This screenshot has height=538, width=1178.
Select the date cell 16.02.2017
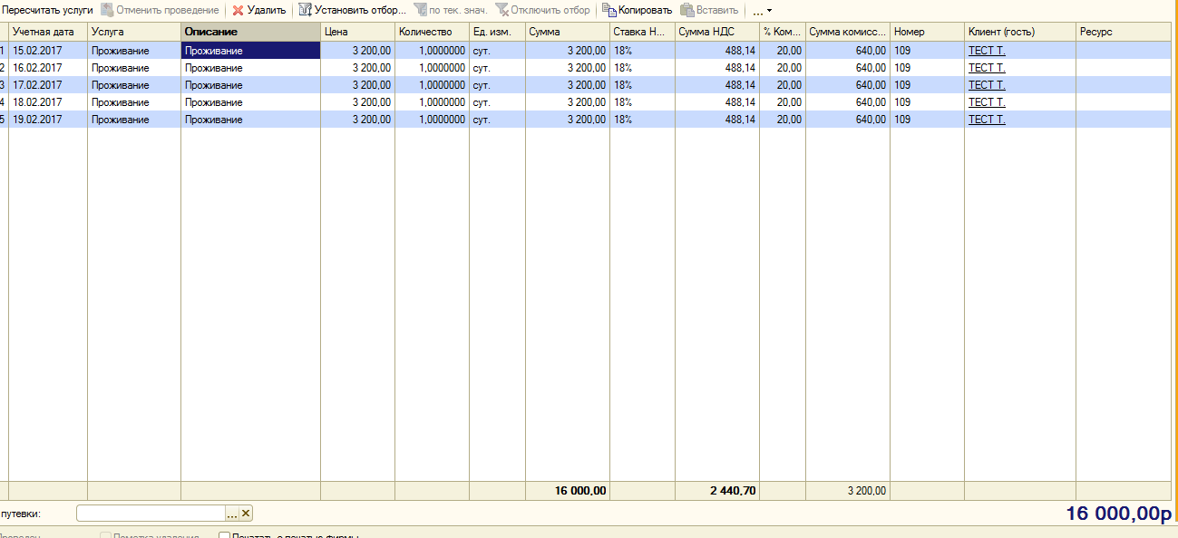pos(48,68)
